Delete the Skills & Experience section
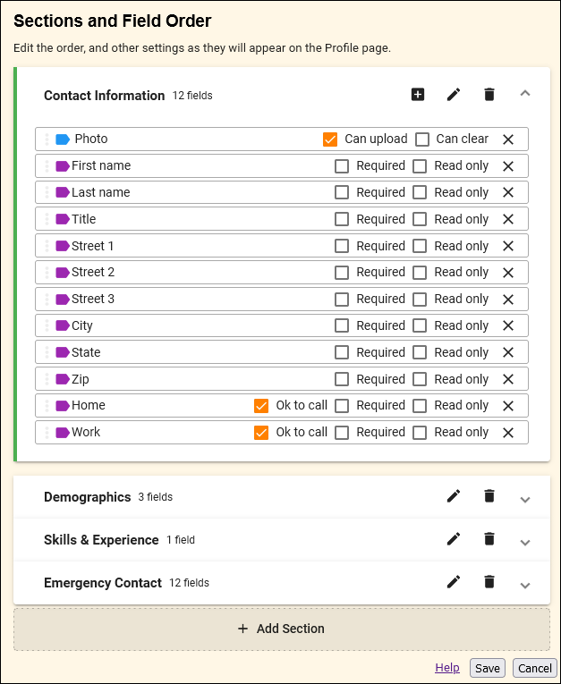 point(489,539)
